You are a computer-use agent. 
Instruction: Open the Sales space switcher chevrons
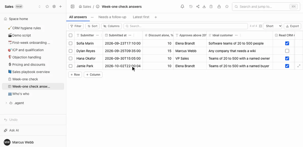coord(40,7)
